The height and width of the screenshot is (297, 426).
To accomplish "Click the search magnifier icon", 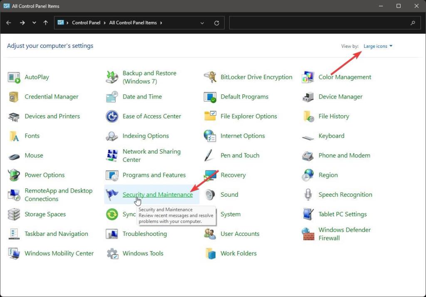I will [413, 23].
